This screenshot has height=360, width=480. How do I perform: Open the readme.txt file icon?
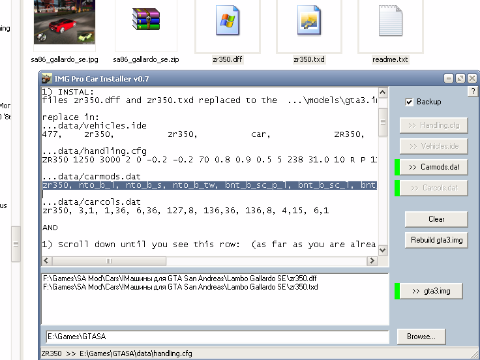pyautogui.click(x=390, y=23)
